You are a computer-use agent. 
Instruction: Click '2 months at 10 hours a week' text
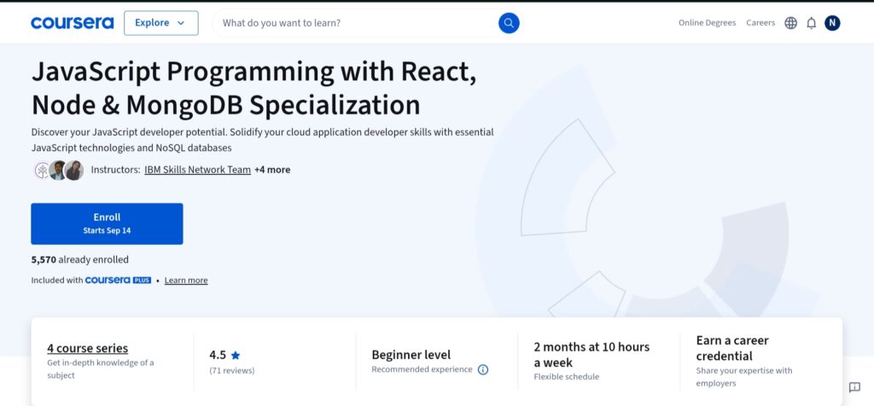coord(591,355)
